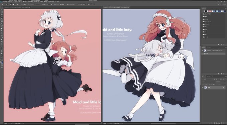Switch to the right document tab
The image size is (227, 125).
pyautogui.click(x=116, y=7)
